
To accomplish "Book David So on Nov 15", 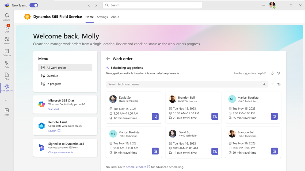I will click(155, 116).
